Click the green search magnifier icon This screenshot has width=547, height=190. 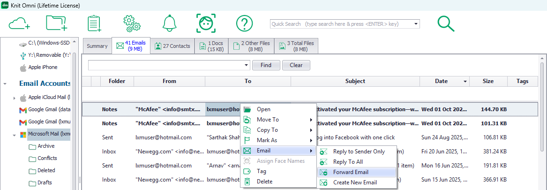pos(446,24)
